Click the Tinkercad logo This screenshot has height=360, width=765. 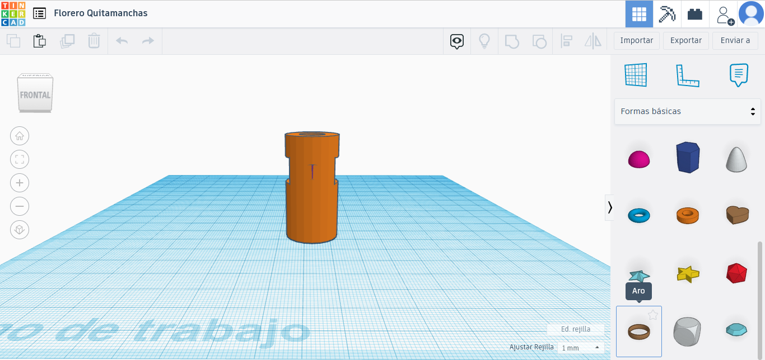tap(13, 13)
